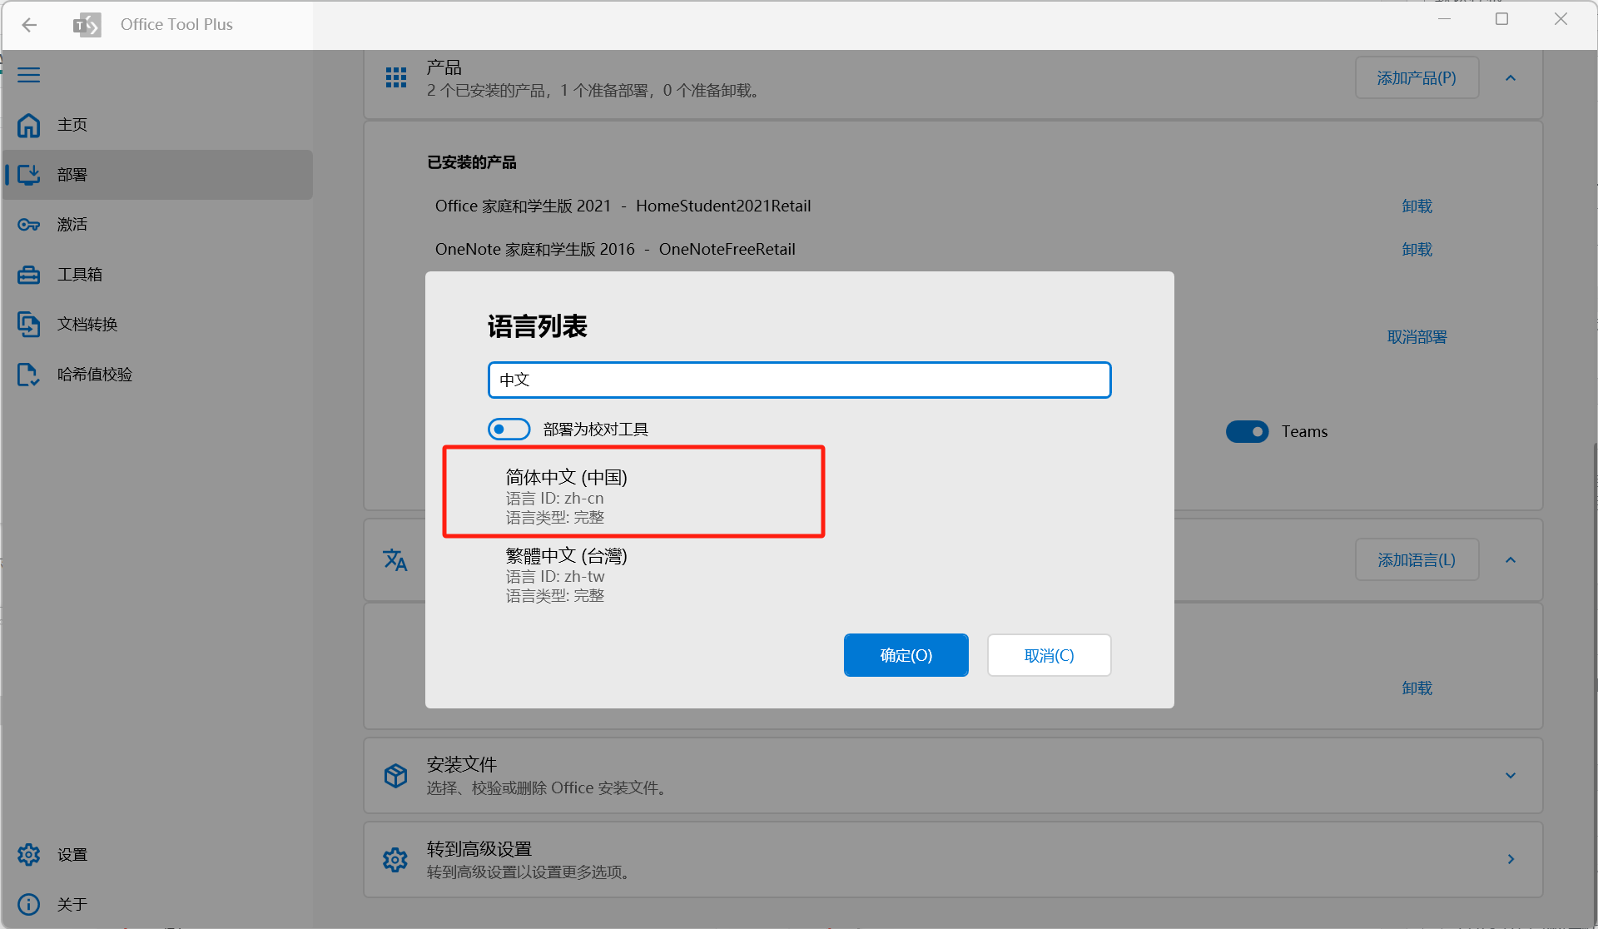Click the 取消部署 link
Viewport: 1598px width, 929px height.
pos(1417,337)
